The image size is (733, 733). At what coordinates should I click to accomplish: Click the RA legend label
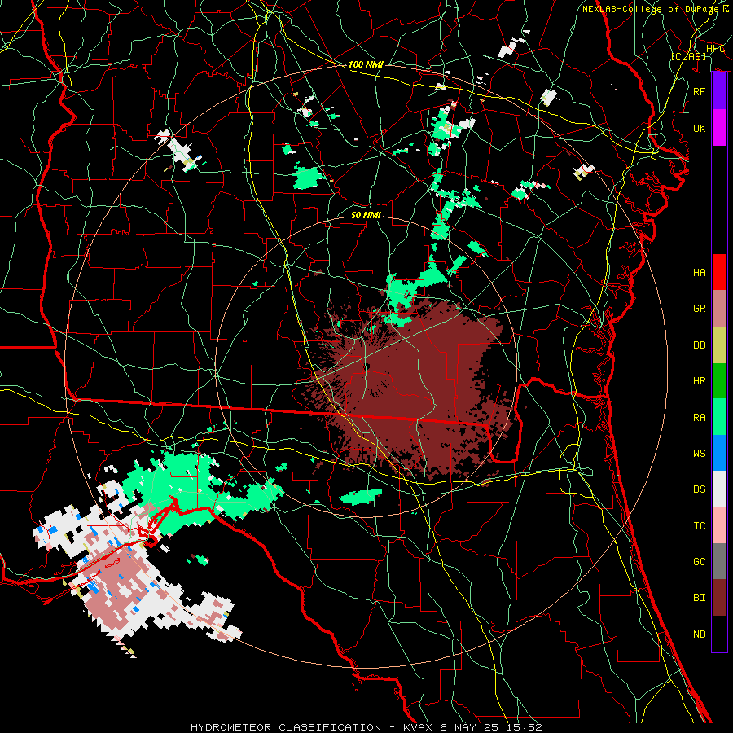pyautogui.click(x=700, y=418)
